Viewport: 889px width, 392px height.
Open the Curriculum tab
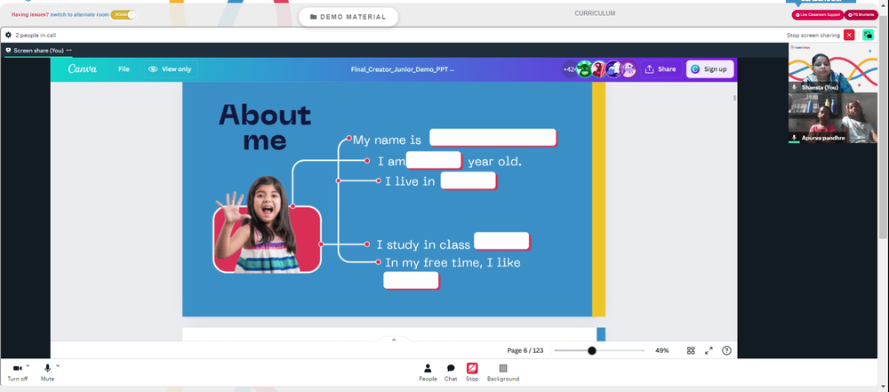coord(595,13)
